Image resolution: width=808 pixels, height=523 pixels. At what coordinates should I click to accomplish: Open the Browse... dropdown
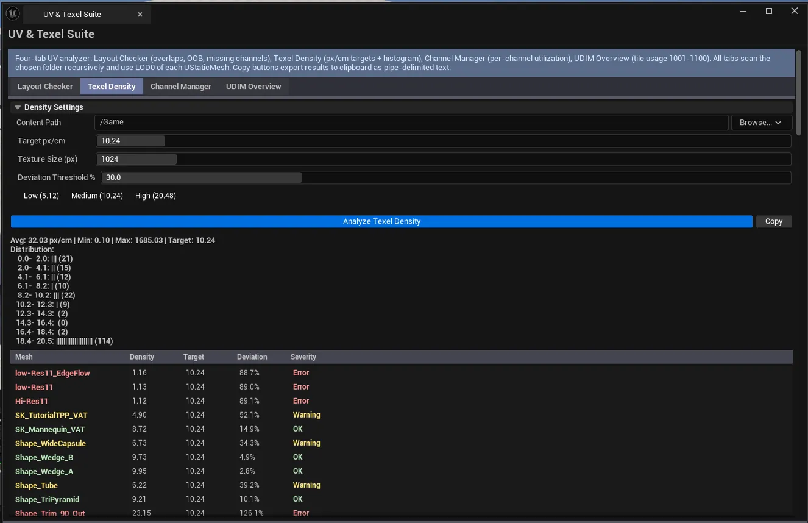pyautogui.click(x=761, y=123)
